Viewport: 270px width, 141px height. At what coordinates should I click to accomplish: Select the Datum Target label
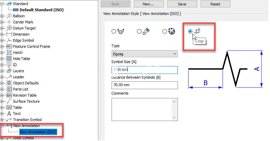(24, 28)
